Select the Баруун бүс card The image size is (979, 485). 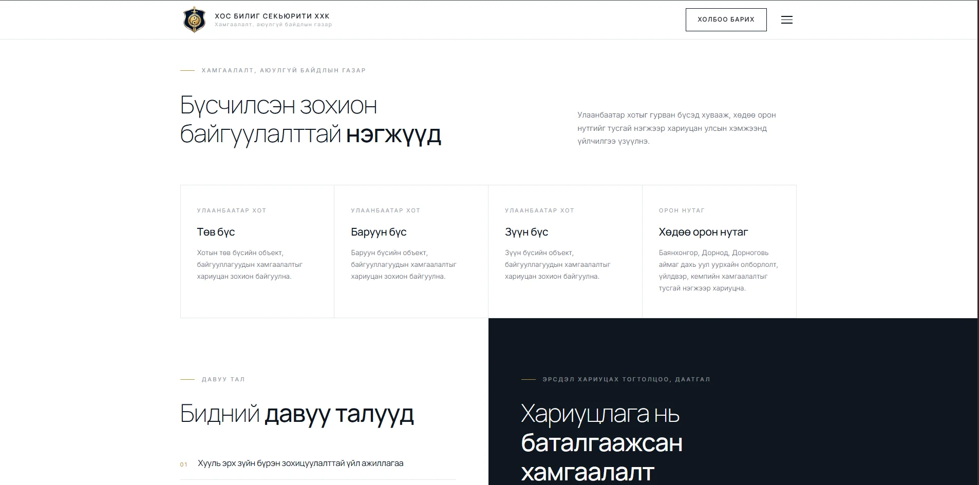[411, 251]
